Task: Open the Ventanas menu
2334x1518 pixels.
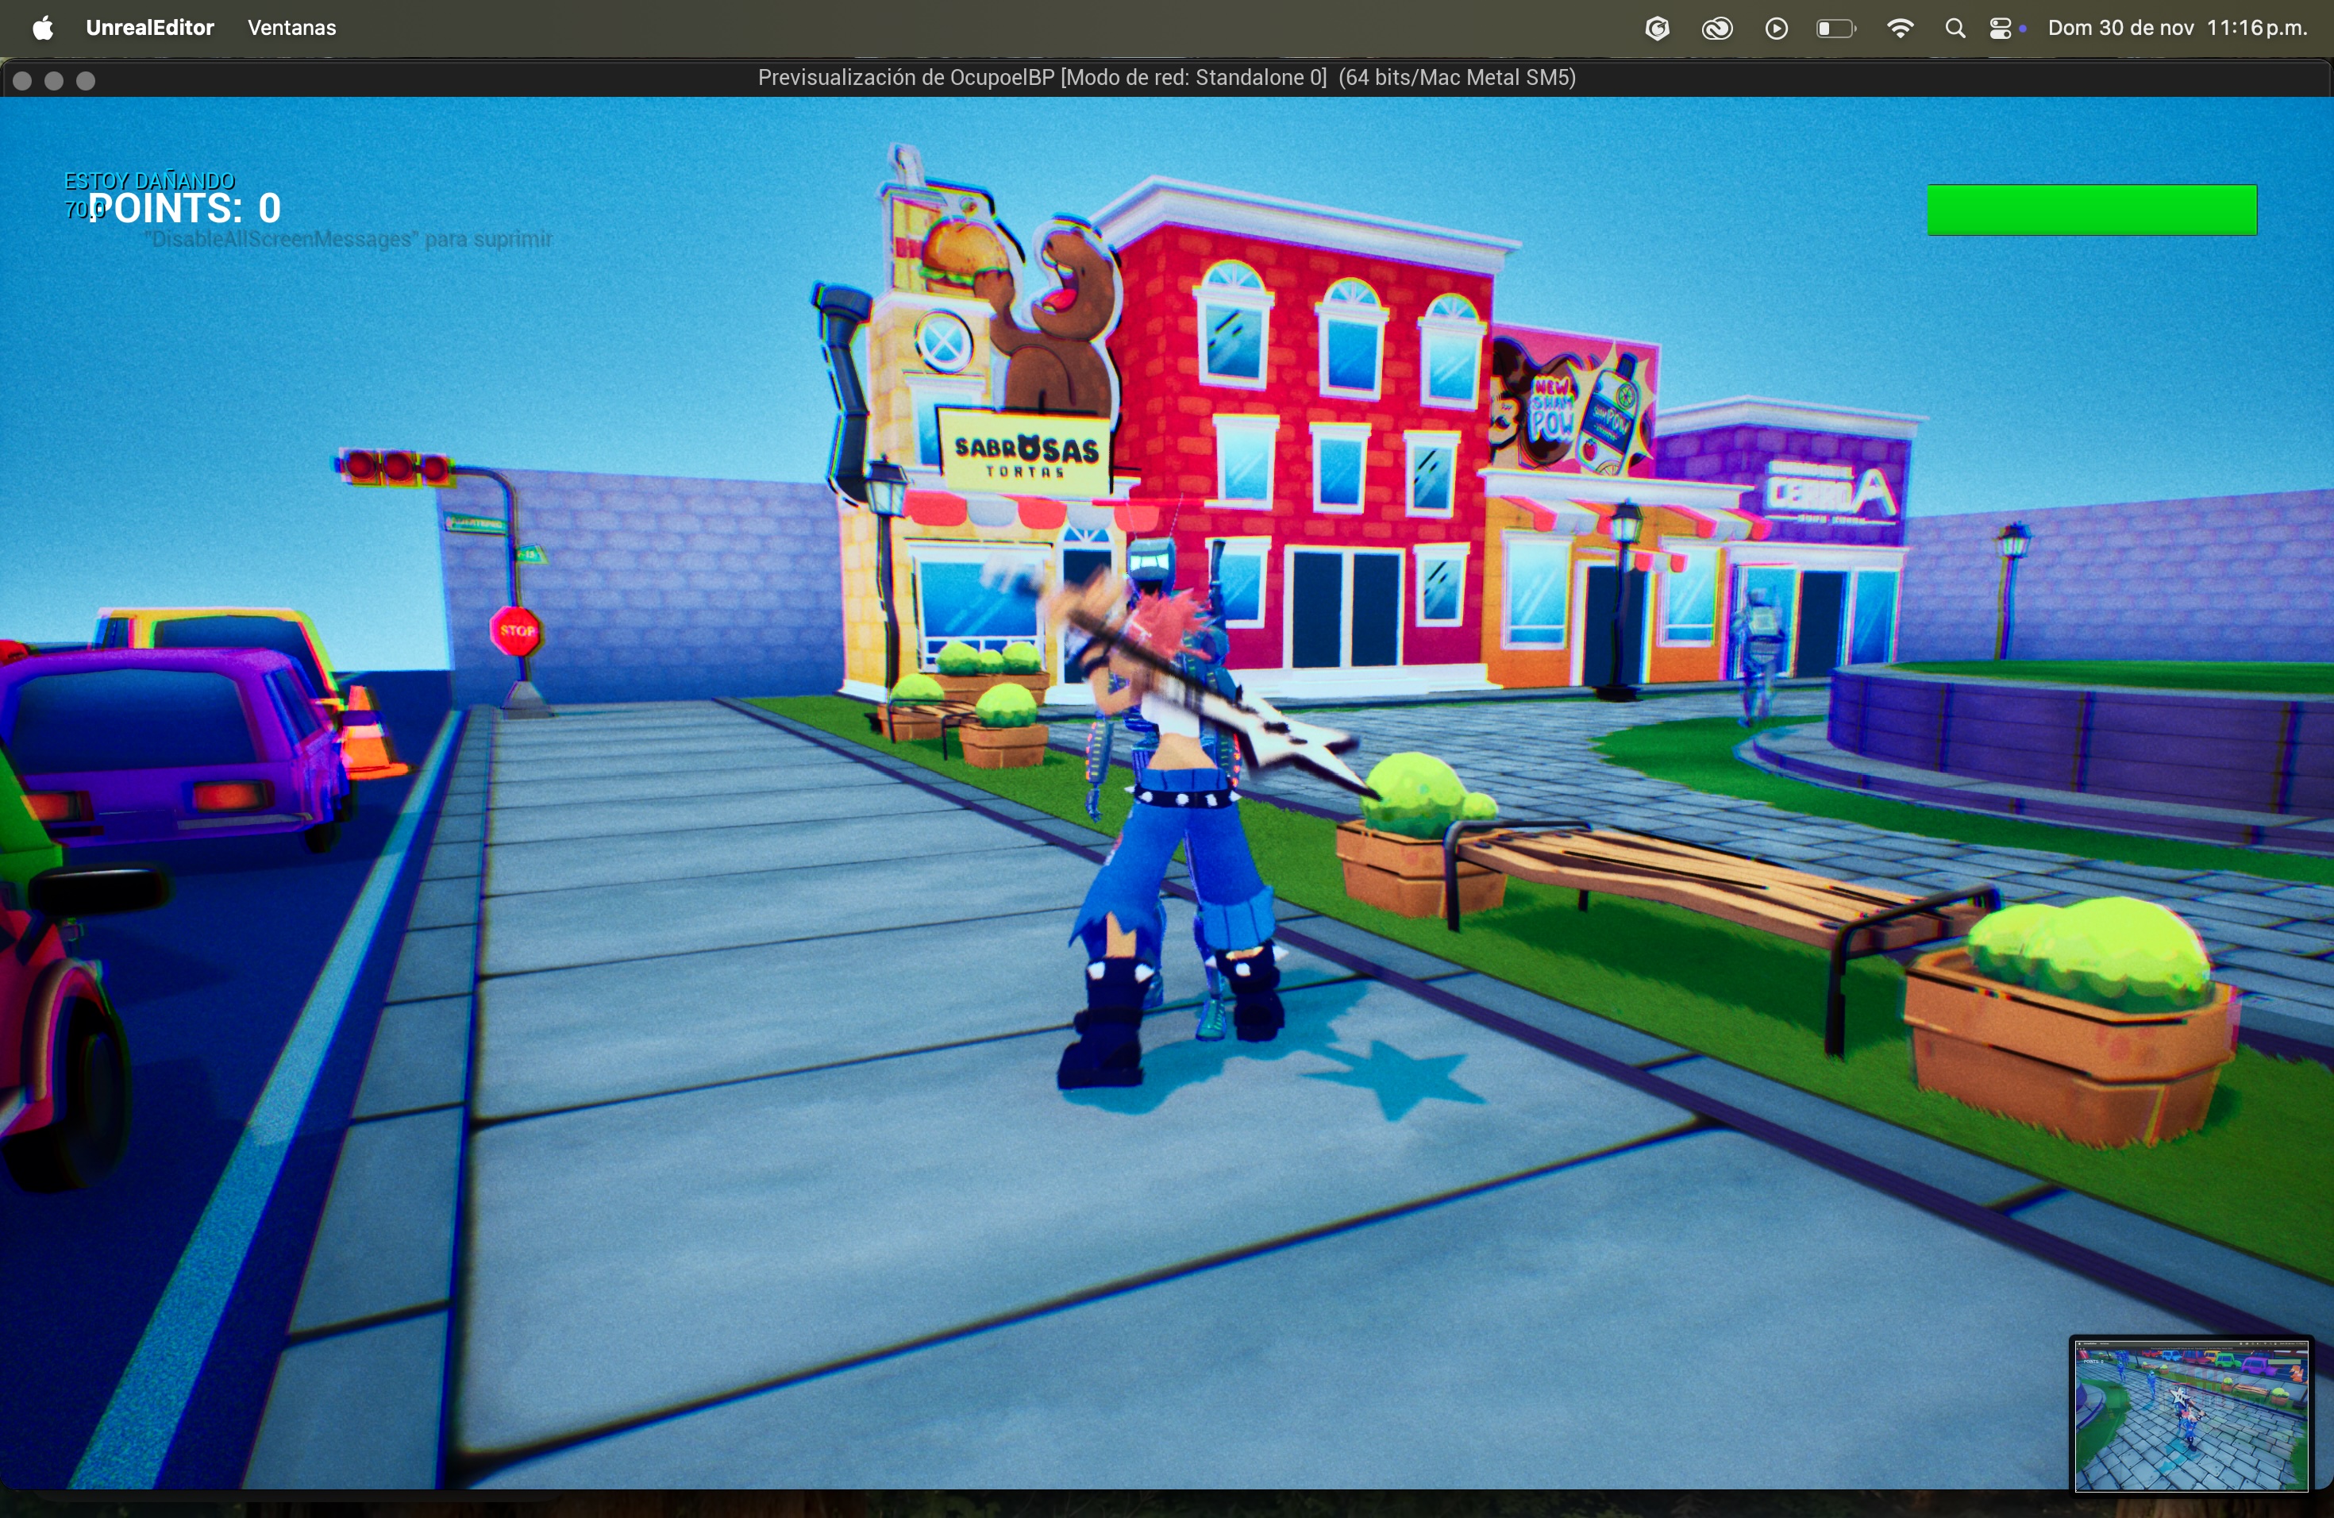Action: click(292, 29)
